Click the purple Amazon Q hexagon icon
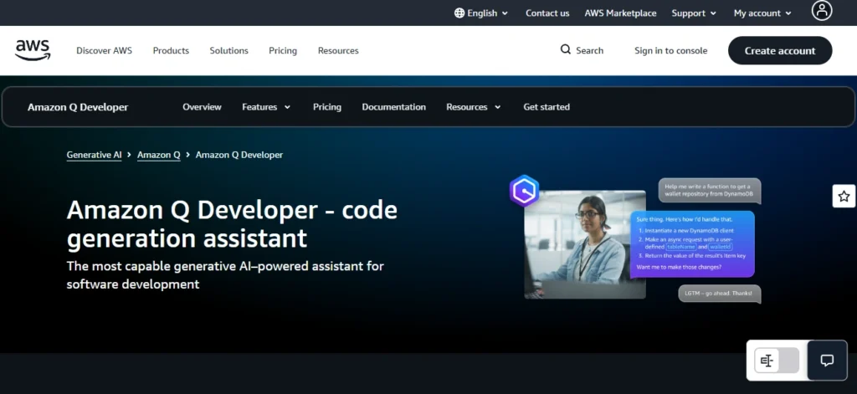The width and height of the screenshot is (857, 394). pyautogui.click(x=524, y=192)
